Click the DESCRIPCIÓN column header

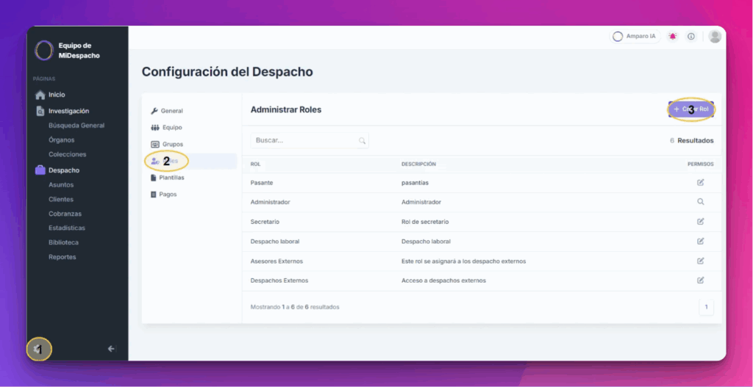(418, 164)
